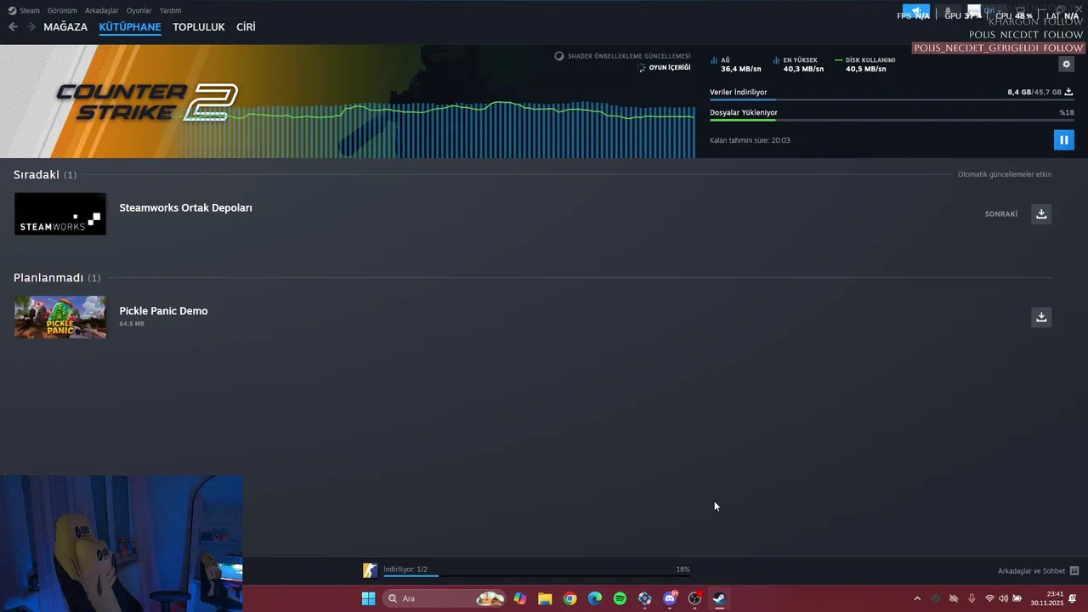Click the SONRAKİ label
The height and width of the screenshot is (612, 1088).
point(1001,214)
